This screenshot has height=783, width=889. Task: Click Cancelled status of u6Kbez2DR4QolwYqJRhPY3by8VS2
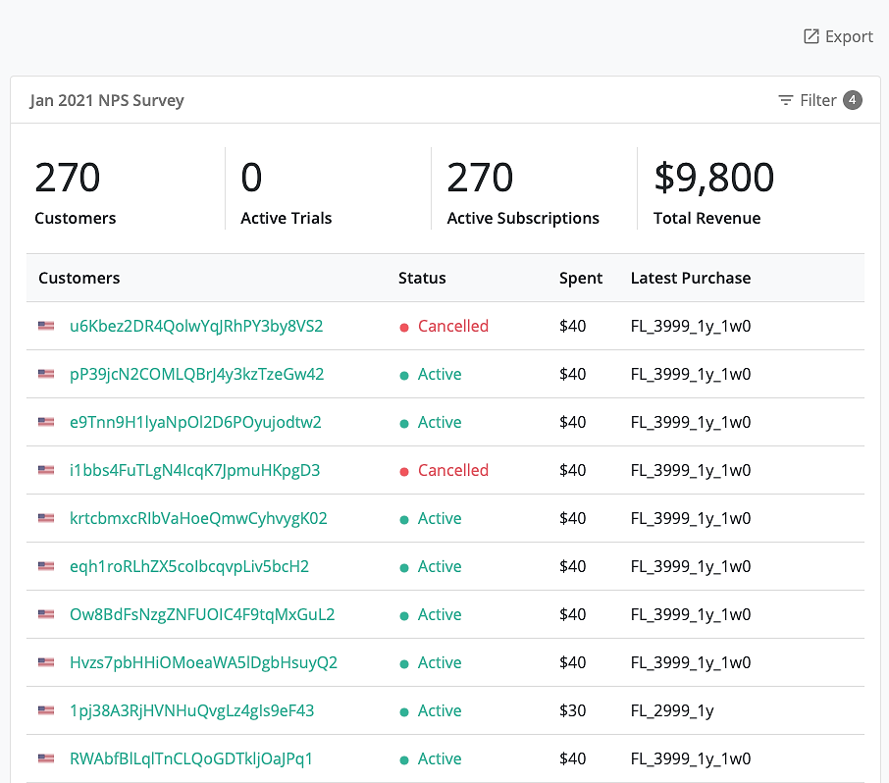[444, 326]
